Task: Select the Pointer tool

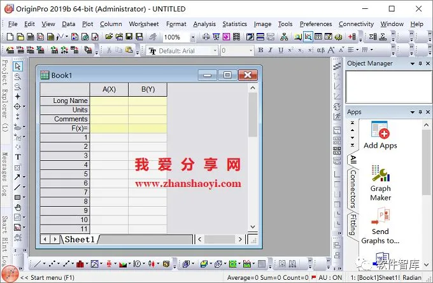Action: pos(18,66)
